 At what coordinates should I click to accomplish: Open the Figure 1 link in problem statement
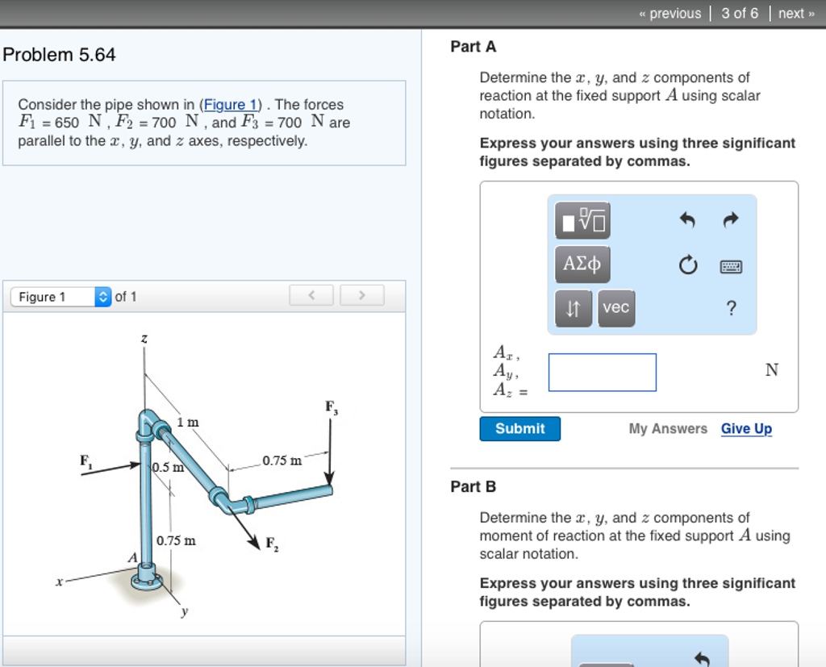pos(230,105)
